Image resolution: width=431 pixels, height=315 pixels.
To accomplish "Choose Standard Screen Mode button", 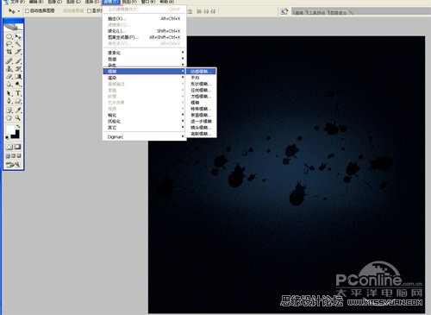I will pyautogui.click(x=8, y=156).
